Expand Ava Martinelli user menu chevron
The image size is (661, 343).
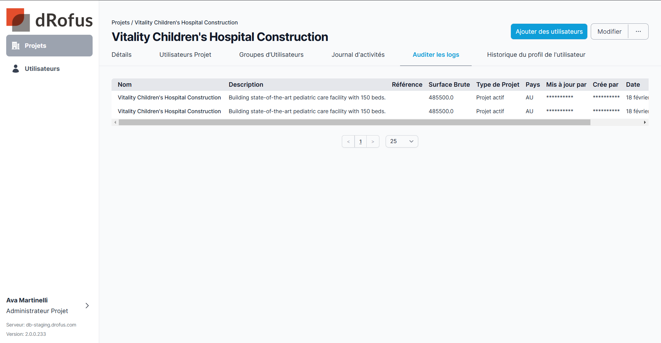coord(87,306)
